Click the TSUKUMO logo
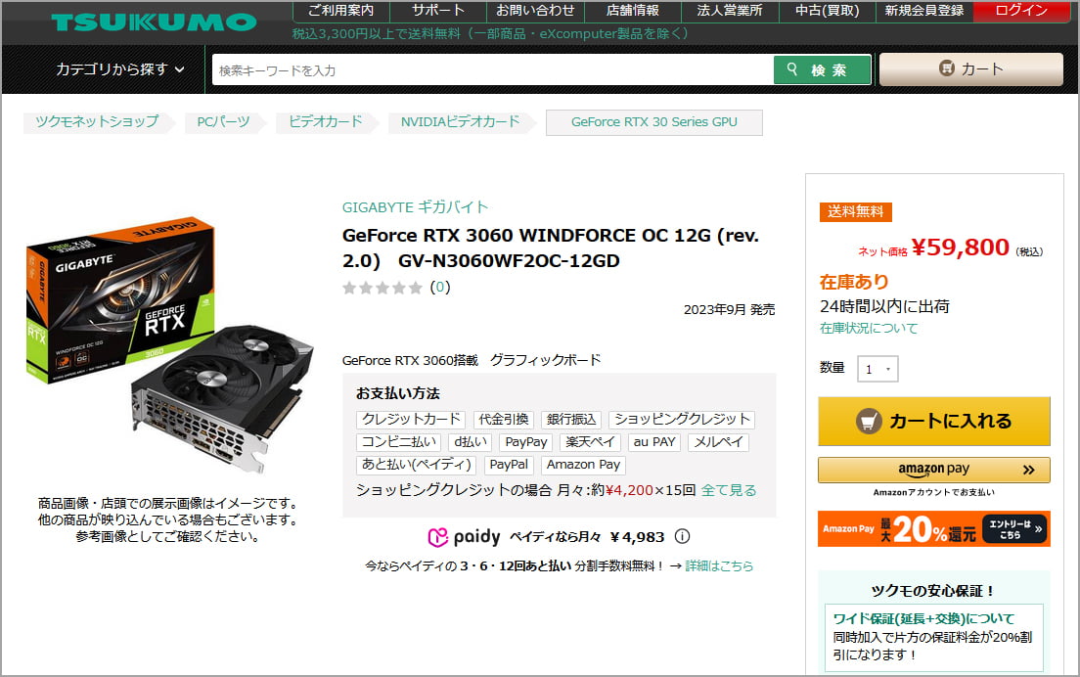The height and width of the screenshot is (677, 1080). coord(154,23)
